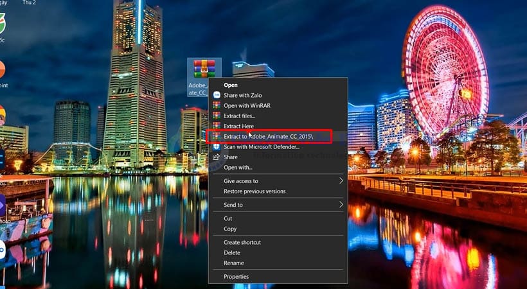Click the WinRAR icon beside Open with WinRAR
This screenshot has width=527, height=289.
point(217,105)
